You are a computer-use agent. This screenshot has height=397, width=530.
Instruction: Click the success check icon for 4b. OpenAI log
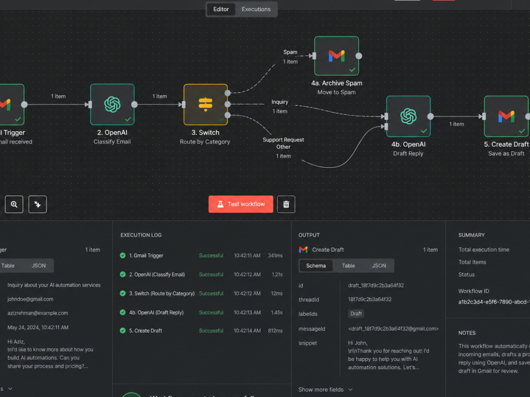pos(123,312)
